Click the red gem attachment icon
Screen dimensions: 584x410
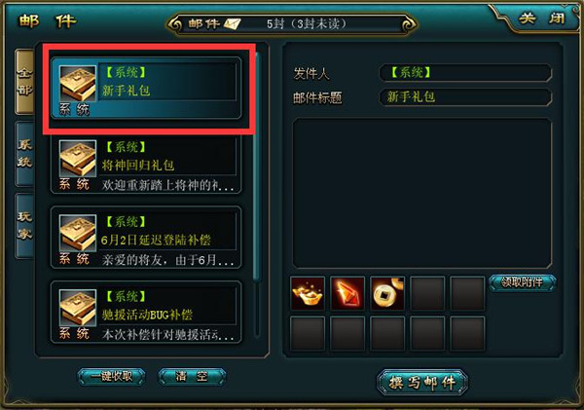pyautogui.click(x=347, y=293)
